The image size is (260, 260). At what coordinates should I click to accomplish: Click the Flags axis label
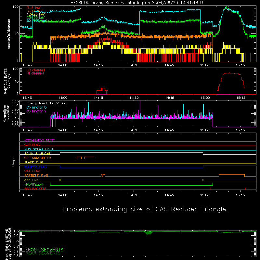click(13, 162)
